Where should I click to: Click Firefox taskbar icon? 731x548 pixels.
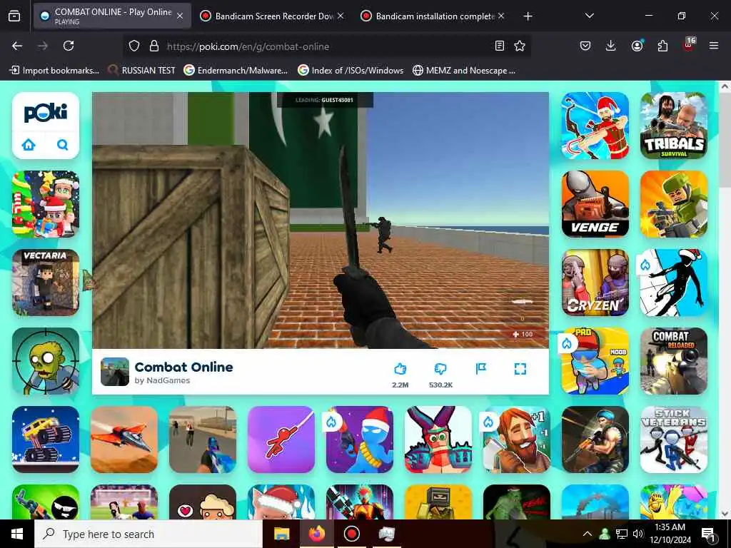[x=316, y=534]
